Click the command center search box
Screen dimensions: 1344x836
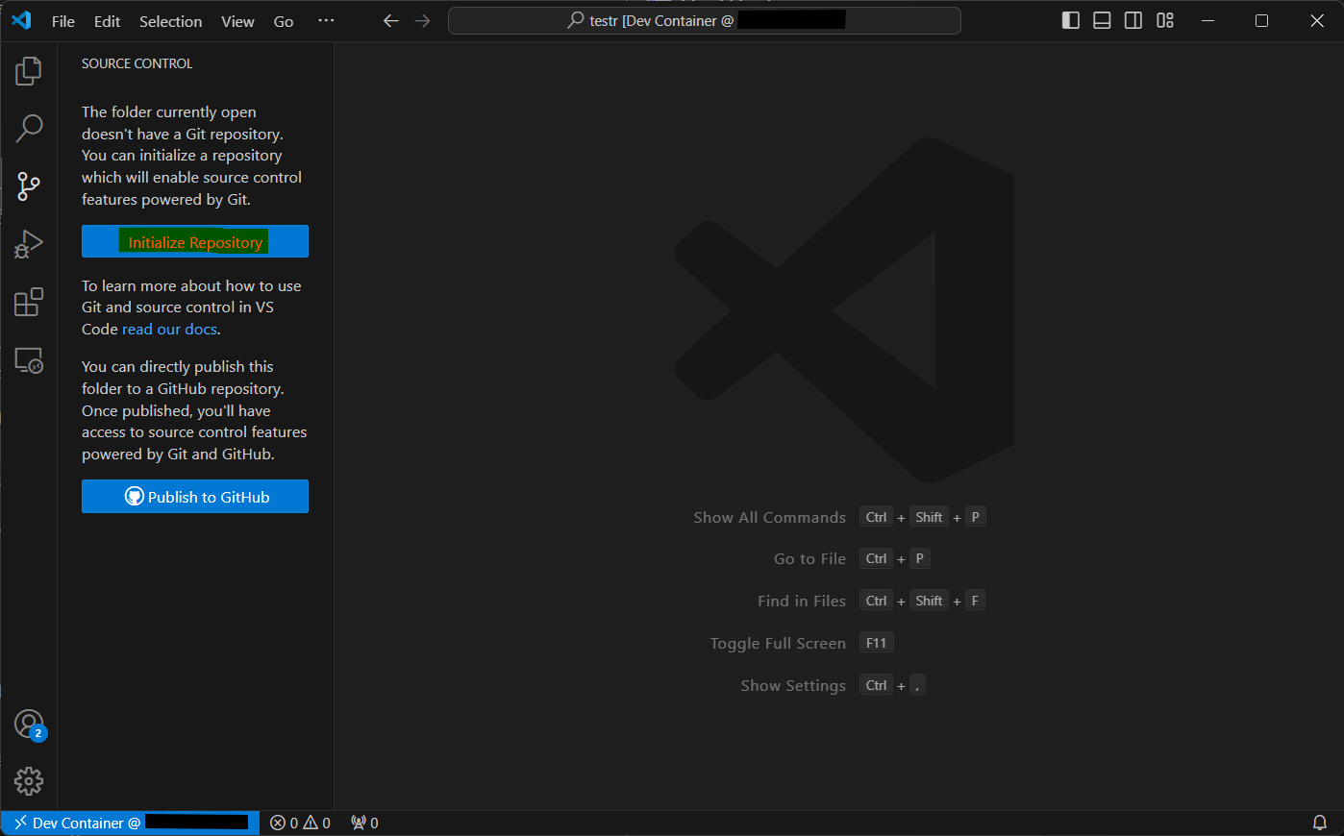705,20
